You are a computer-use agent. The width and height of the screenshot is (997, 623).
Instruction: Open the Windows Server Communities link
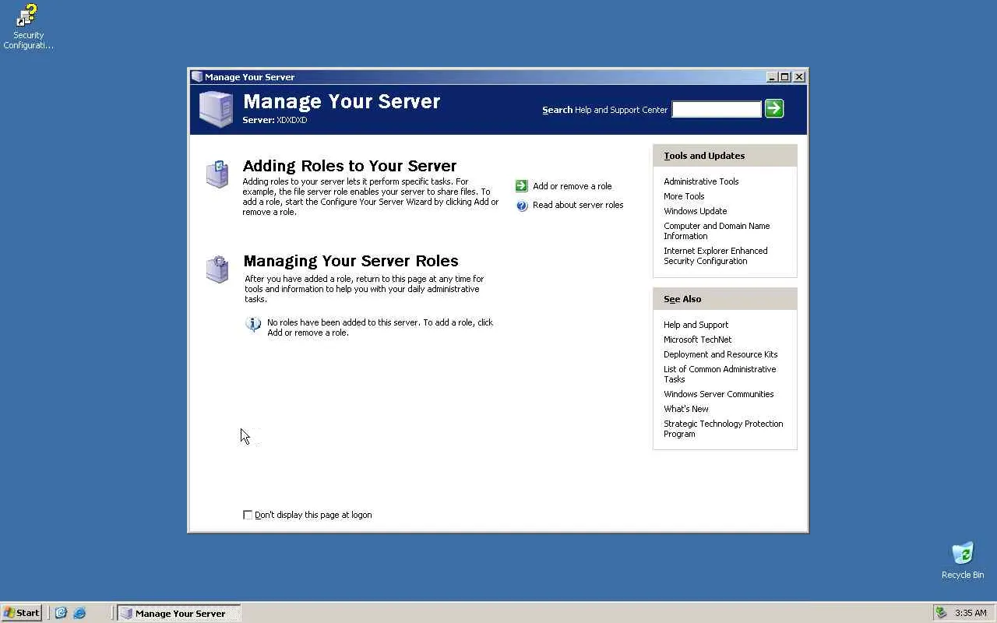point(718,394)
